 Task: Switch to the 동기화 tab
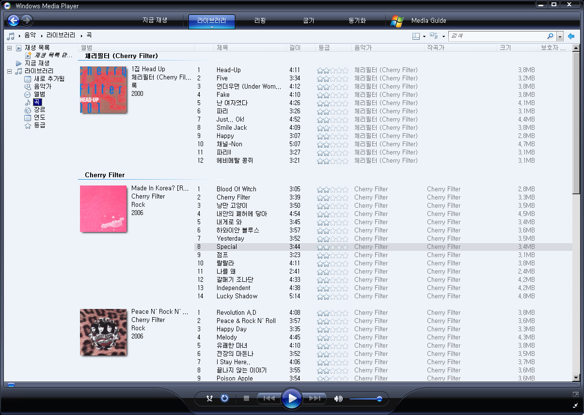tap(357, 21)
